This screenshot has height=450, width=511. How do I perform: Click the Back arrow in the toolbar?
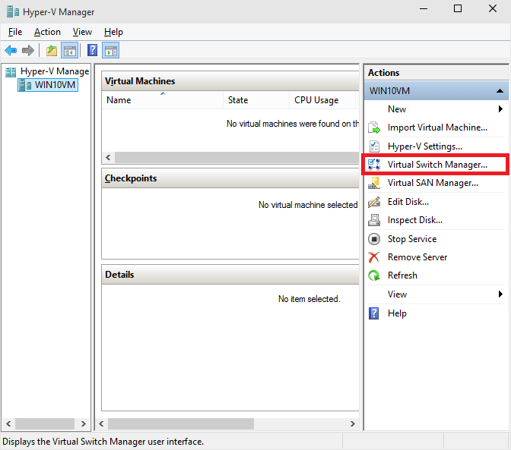click(11, 50)
